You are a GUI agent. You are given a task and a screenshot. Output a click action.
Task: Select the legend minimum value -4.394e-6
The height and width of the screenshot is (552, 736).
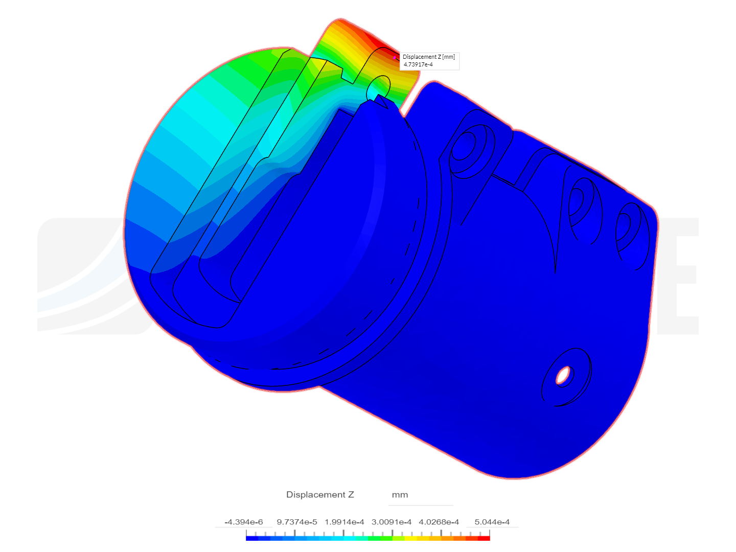click(244, 522)
